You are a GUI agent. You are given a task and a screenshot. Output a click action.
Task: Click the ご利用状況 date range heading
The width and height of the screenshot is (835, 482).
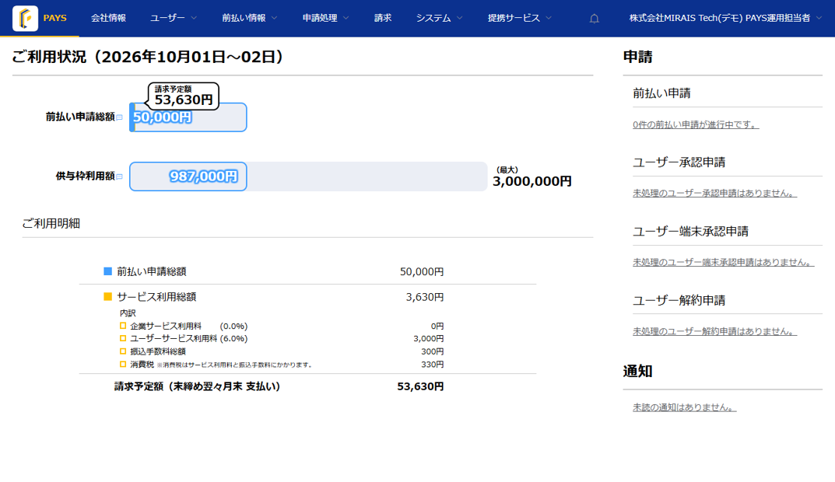(148, 57)
